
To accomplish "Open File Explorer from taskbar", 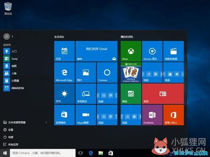I will click(101, 153).
